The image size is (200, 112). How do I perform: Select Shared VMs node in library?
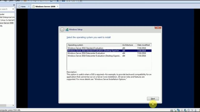[1, 26]
